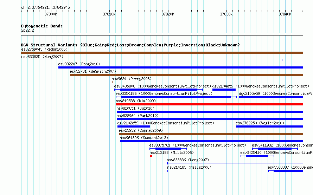The image size is (313, 195).
Task: Select the brown esv23932 complex bar
Action: [211, 134]
